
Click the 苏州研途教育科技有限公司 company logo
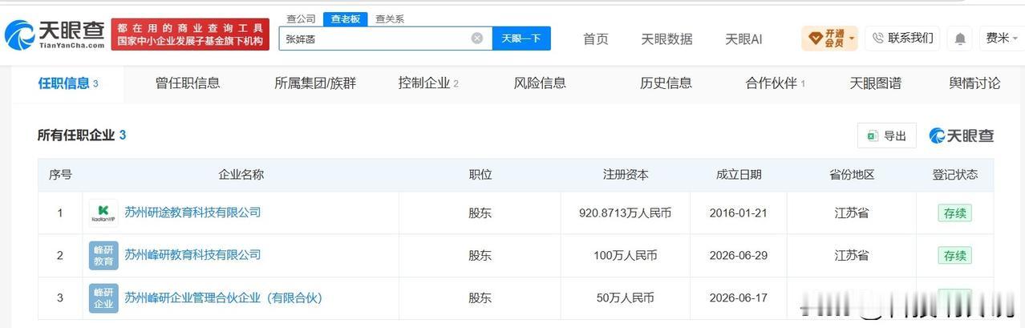pyautogui.click(x=103, y=213)
